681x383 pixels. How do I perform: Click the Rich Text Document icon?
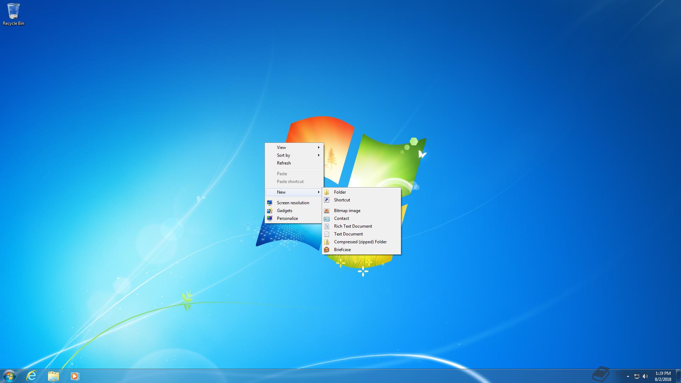tap(327, 226)
